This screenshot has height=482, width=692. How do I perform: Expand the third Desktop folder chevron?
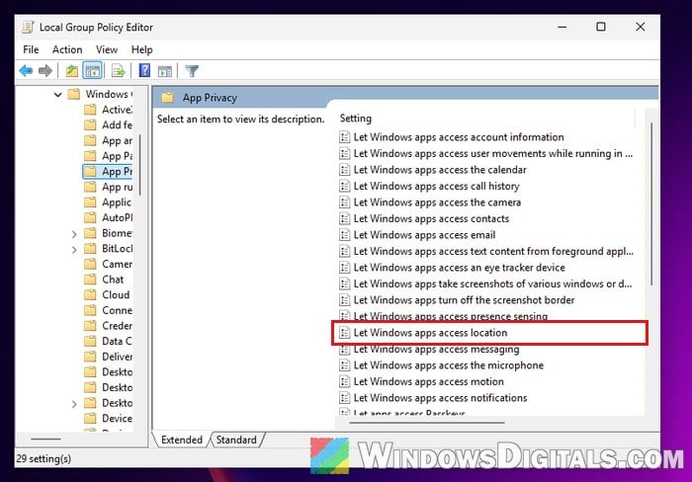point(74,404)
